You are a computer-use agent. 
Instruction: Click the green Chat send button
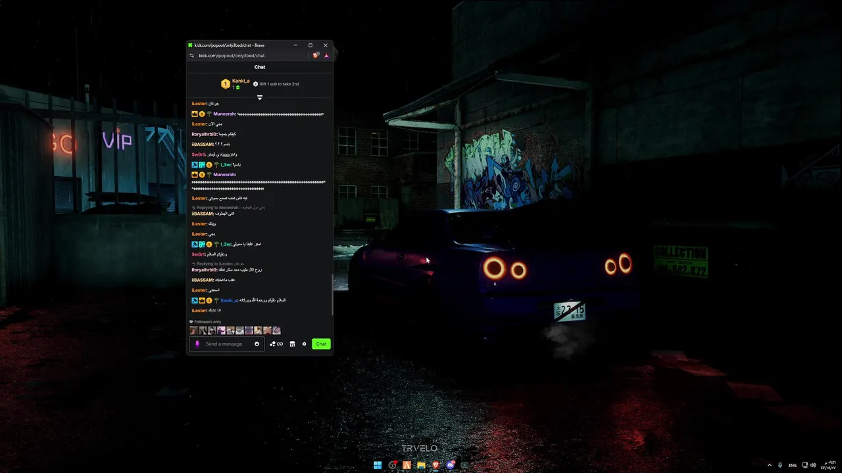321,344
